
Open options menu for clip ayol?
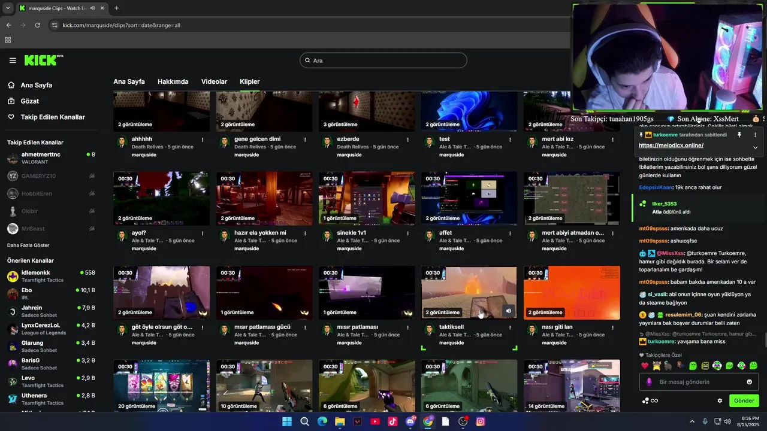(x=203, y=233)
